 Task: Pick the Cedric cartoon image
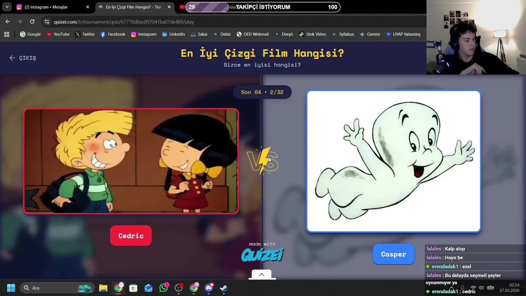pos(131,161)
